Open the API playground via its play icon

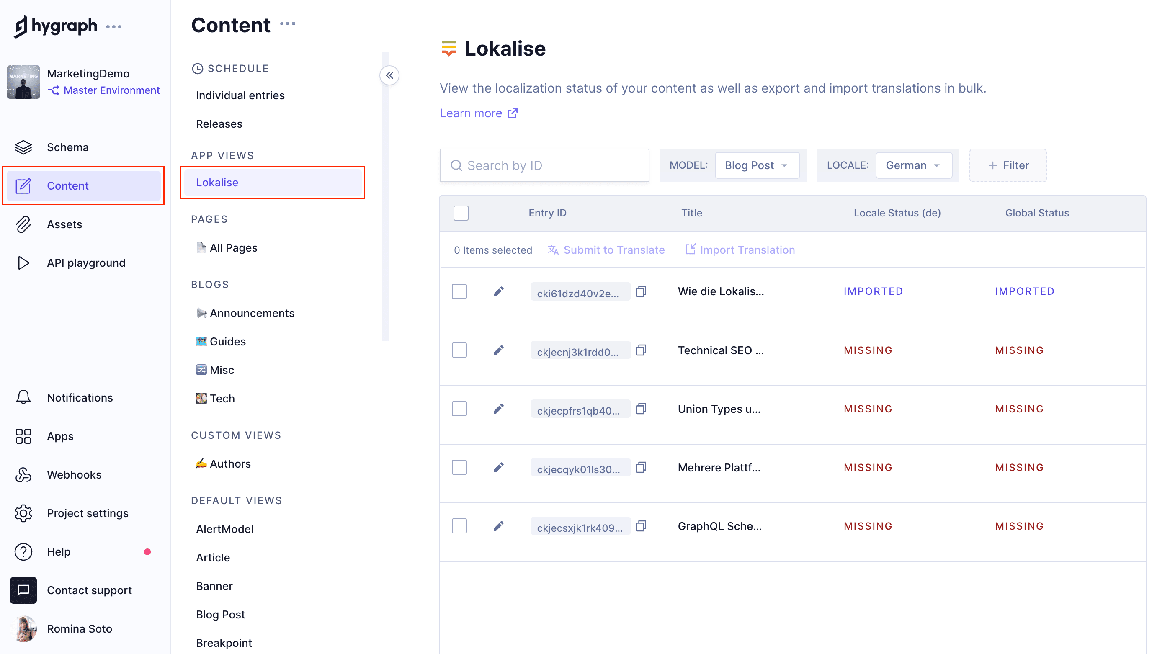(x=23, y=263)
